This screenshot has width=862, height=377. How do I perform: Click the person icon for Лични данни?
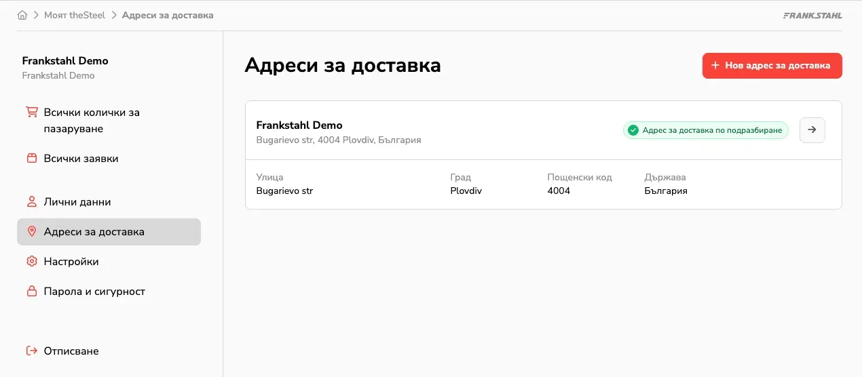tap(31, 202)
